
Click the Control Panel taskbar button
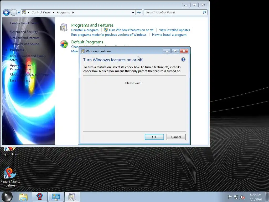tap(56, 197)
